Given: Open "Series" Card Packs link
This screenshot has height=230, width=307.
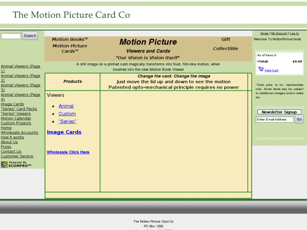Looking at the screenshot, I should point(19,109).
